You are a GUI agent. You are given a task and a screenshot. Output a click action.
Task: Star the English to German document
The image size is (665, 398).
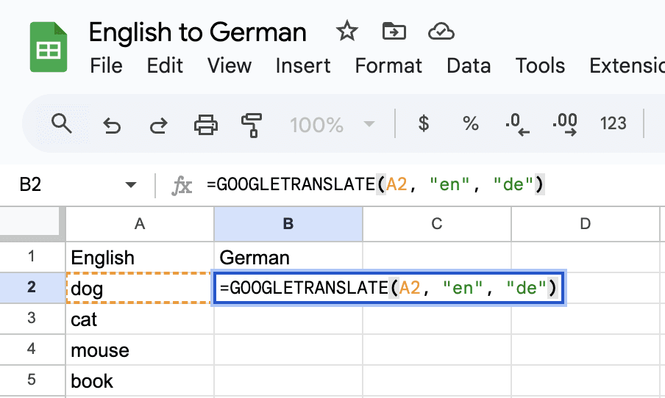[x=346, y=31]
